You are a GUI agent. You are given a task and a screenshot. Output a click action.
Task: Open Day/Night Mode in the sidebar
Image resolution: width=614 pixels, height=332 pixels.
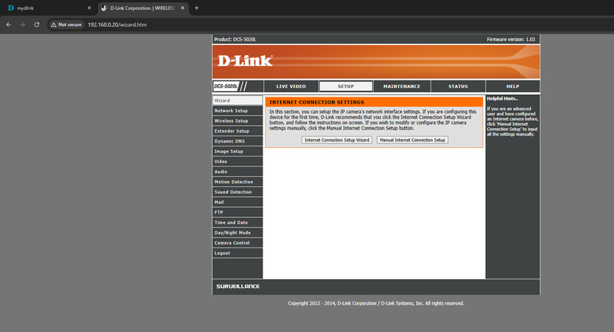[237, 232]
